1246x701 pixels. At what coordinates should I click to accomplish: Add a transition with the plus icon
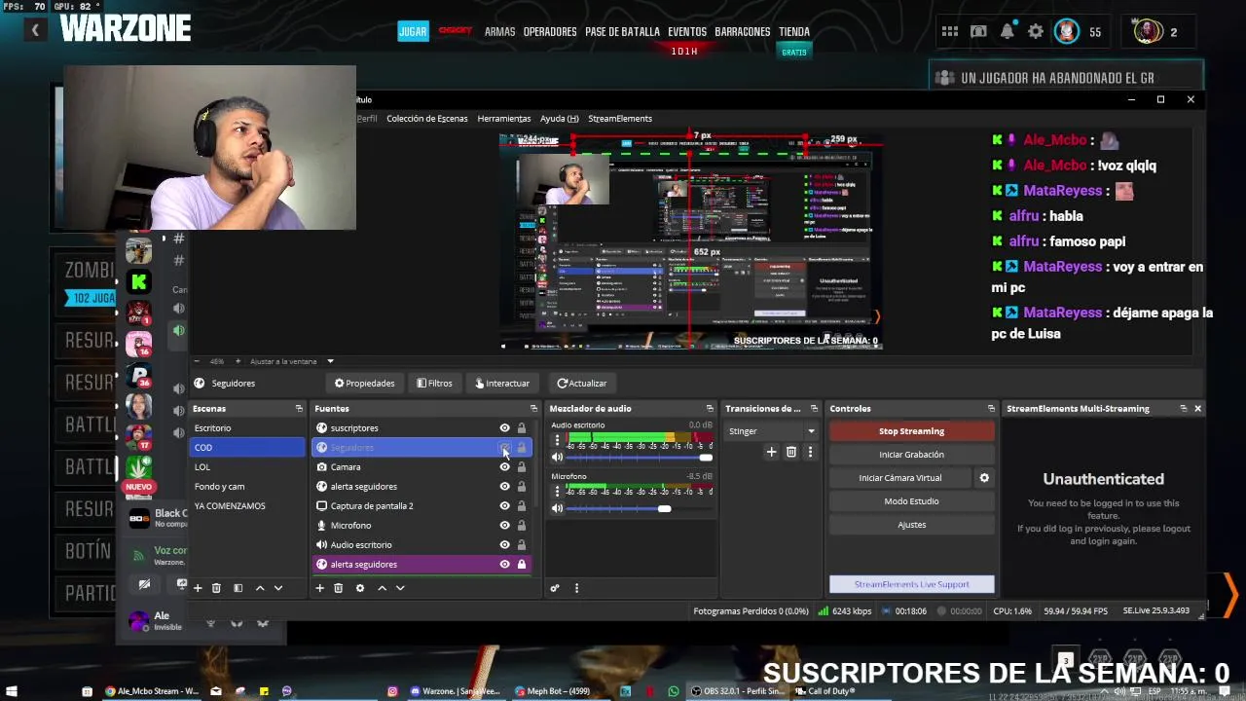[771, 452]
